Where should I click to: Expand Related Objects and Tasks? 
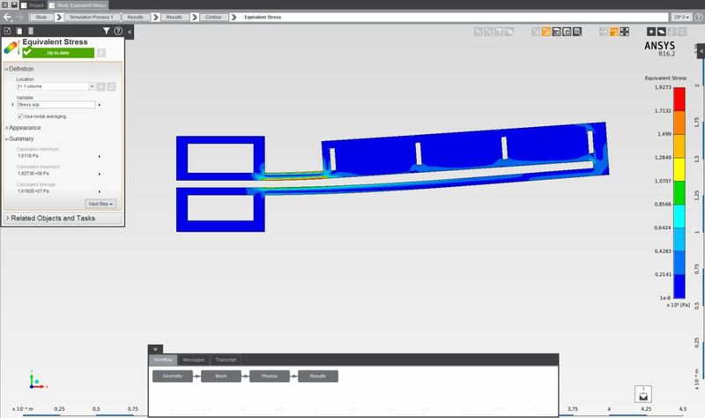coord(63,218)
